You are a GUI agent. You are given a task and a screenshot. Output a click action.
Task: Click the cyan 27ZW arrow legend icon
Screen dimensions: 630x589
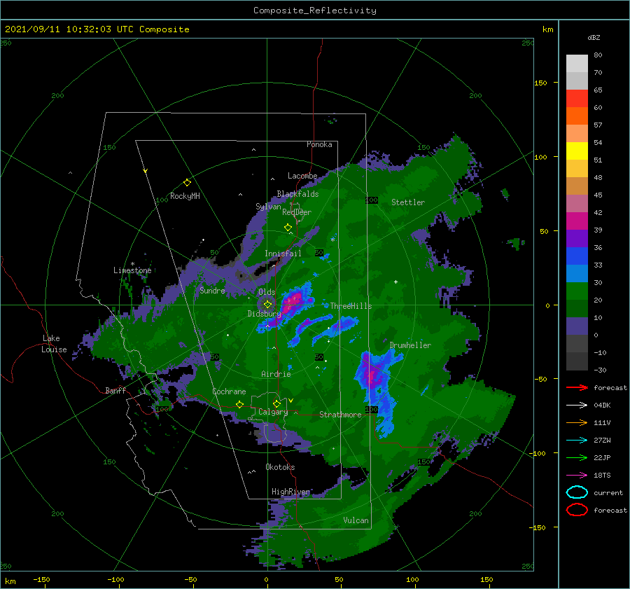(577, 441)
